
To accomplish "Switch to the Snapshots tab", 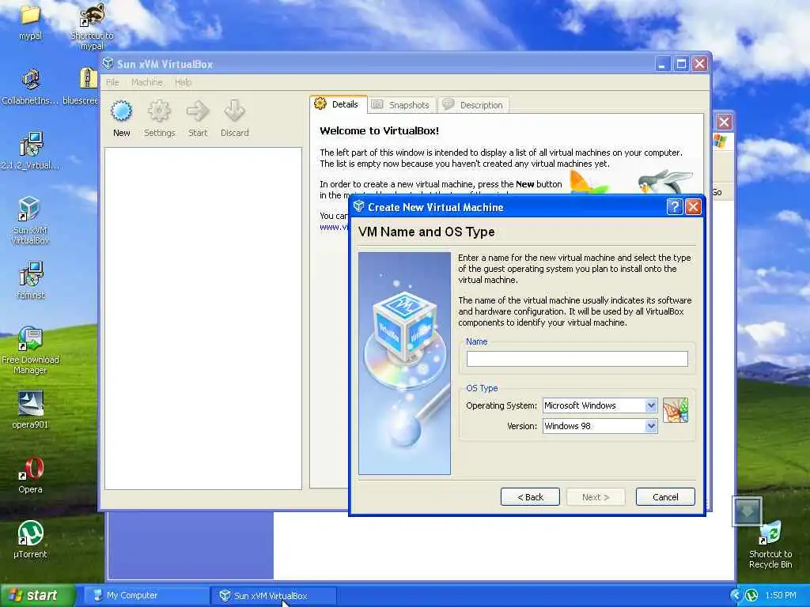I will coord(402,105).
